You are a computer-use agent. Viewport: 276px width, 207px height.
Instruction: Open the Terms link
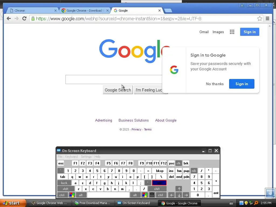(x=148, y=129)
